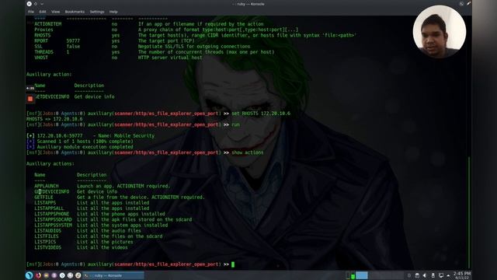497x280 pixels.
Task: Click the Proxies option name
Action: [x=43, y=30]
